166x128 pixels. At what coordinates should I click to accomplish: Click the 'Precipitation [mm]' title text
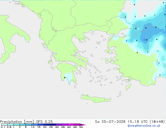click(x=17, y=122)
